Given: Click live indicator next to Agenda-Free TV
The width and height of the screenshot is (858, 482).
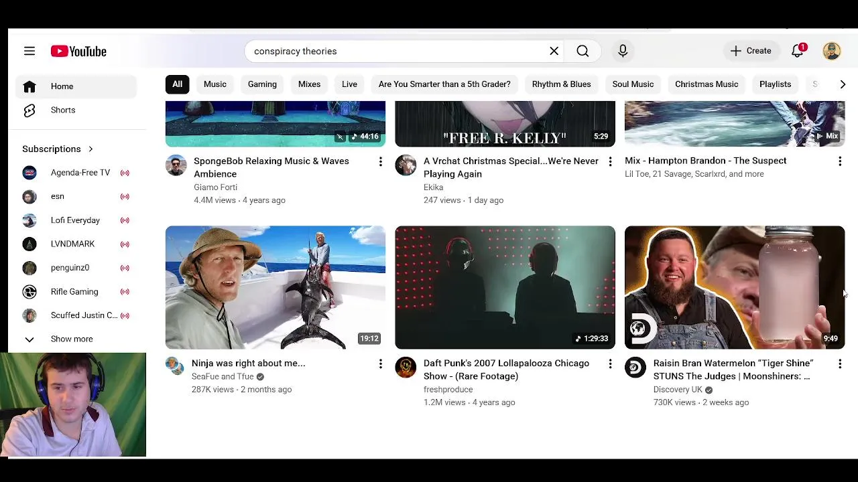Looking at the screenshot, I should coord(125,173).
